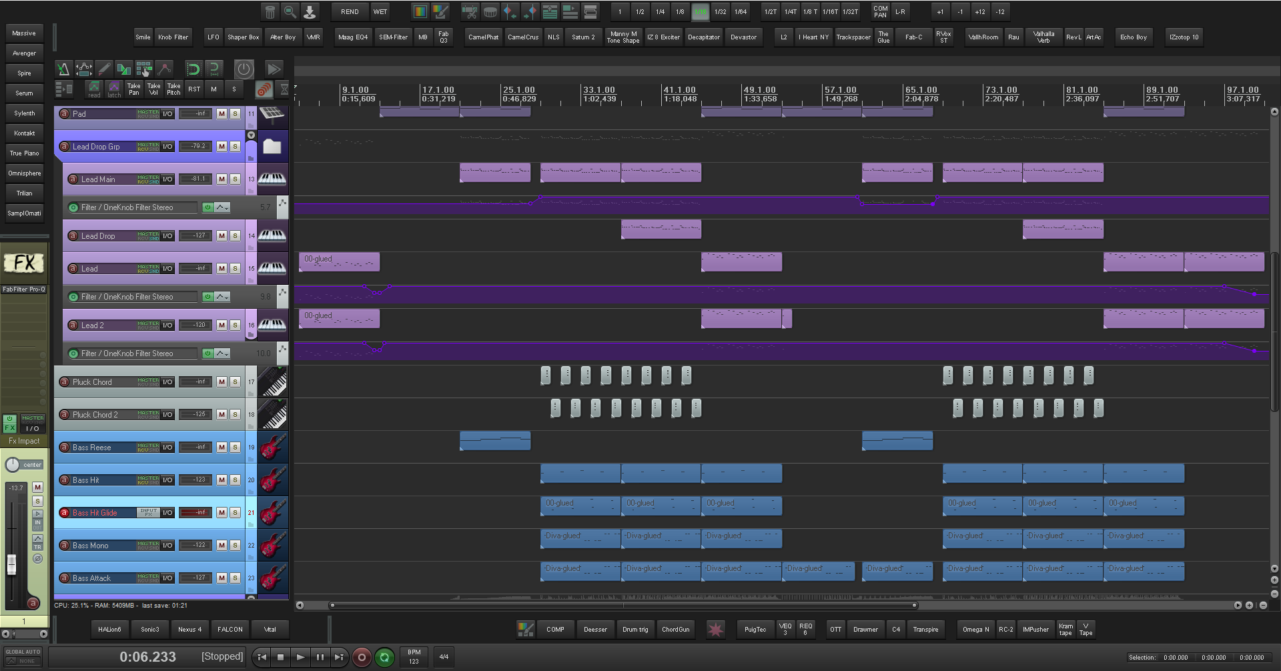Mute the Lead Drop Grp track
Image resolution: width=1281 pixels, height=671 pixels.
point(222,146)
